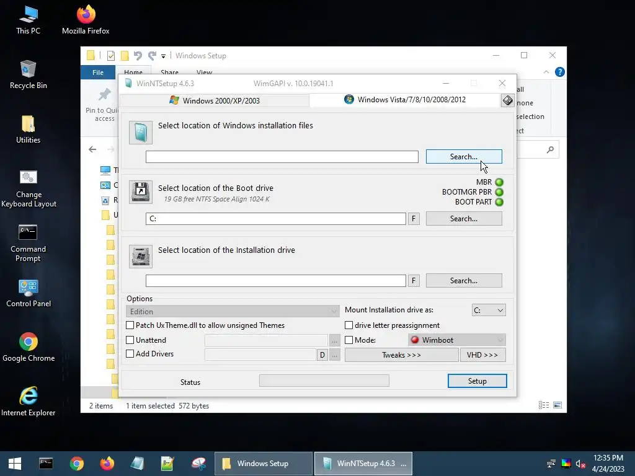The width and height of the screenshot is (635, 476).
Task: Switch to Windows Setup taskbar window
Action: 263,464
